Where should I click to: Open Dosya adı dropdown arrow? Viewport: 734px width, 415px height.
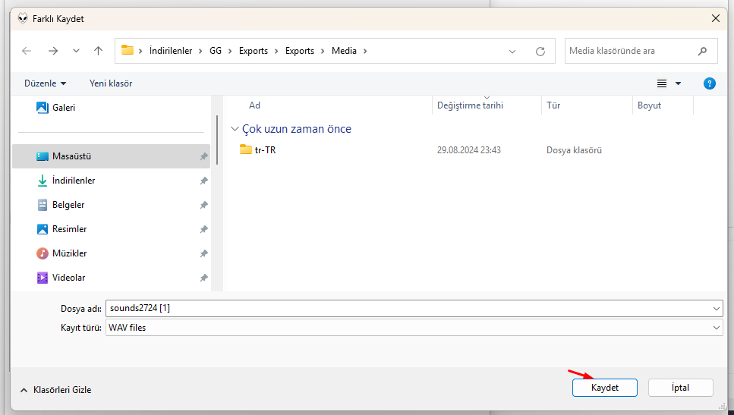[717, 309]
